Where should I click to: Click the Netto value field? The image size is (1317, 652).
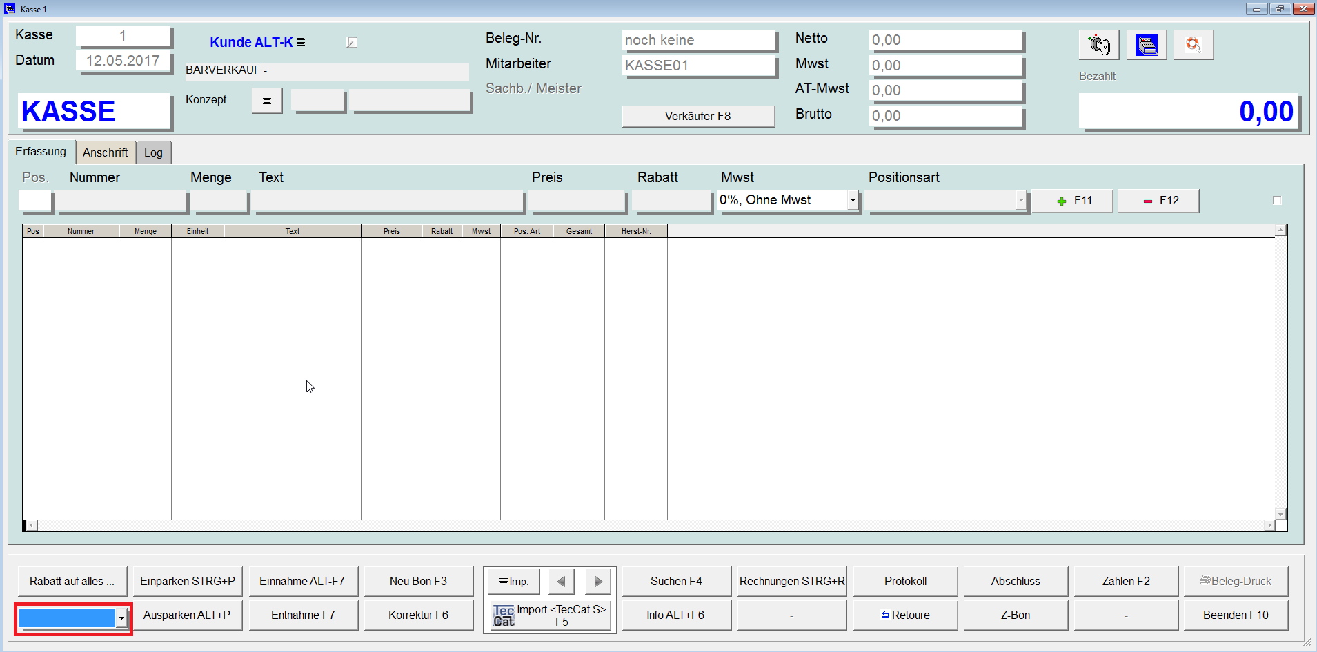click(946, 41)
